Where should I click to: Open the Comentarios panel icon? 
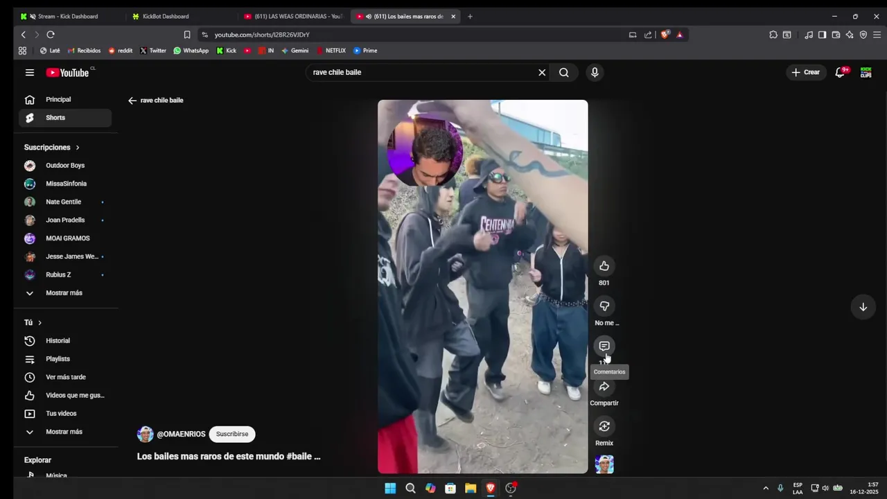coord(604,346)
